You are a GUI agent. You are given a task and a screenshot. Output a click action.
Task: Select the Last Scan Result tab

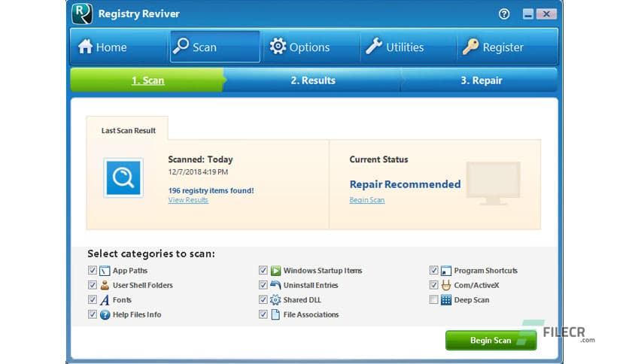(x=128, y=130)
